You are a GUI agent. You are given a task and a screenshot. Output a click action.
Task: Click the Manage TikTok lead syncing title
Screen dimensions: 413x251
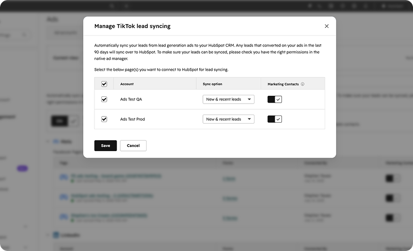pyautogui.click(x=133, y=26)
